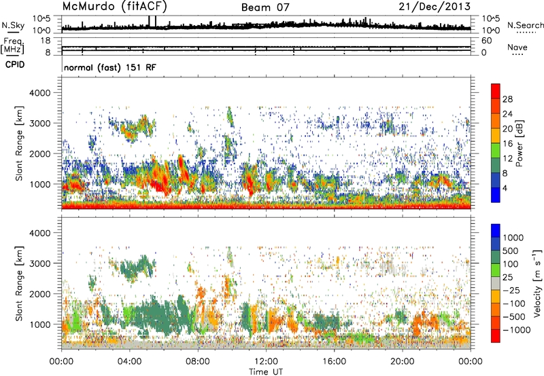Click the 08:00 time axis tick label
Screen dimensions: 544x376
pyautogui.click(x=198, y=362)
